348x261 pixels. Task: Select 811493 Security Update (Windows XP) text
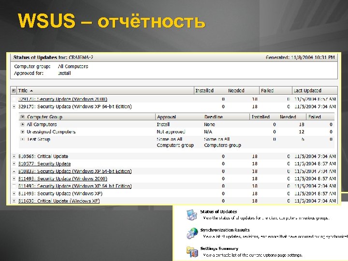click(60, 193)
